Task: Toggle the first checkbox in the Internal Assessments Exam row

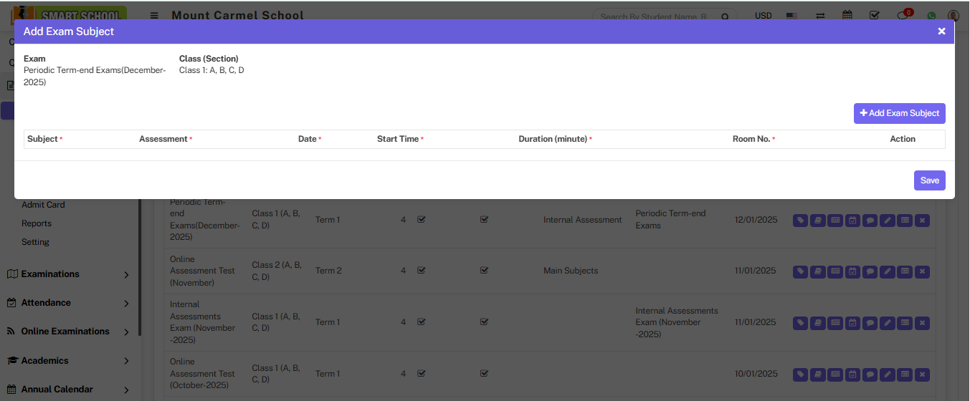Action: coord(422,322)
